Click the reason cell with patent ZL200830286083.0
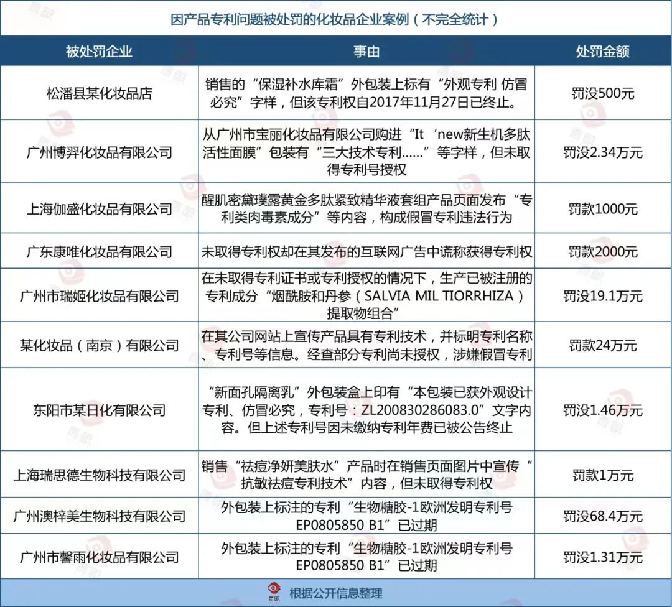This screenshot has height=607, width=672. click(366, 410)
